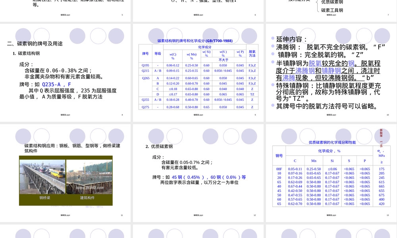Viewport: 397px width, 238px height.
Task: Click the 0.06-0.12 carbon value cell
Action: point(173,65)
